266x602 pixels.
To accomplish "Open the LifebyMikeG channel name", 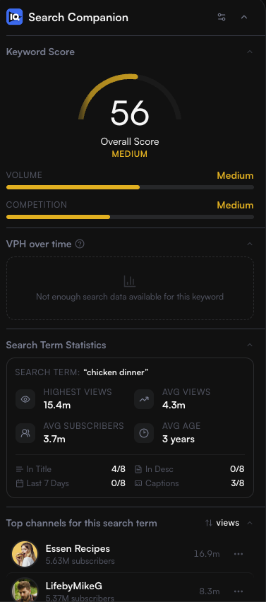I will coord(74,586).
